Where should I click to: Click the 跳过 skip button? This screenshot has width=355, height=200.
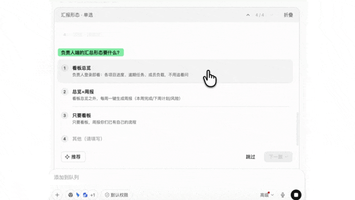pyautogui.click(x=250, y=157)
